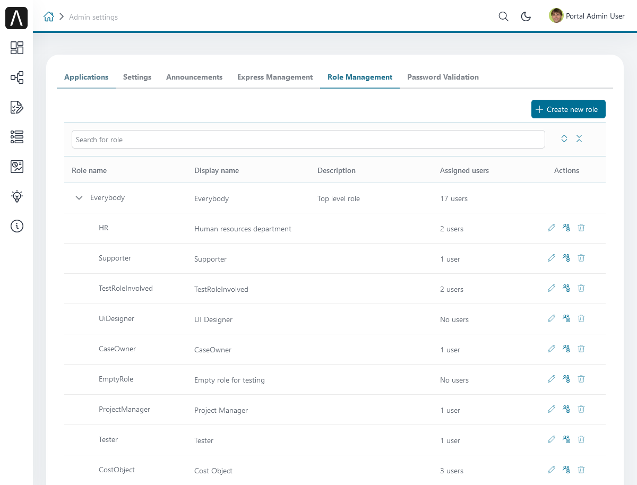The width and height of the screenshot is (637, 485).
Task: Select the HR role name
Action: [104, 228]
